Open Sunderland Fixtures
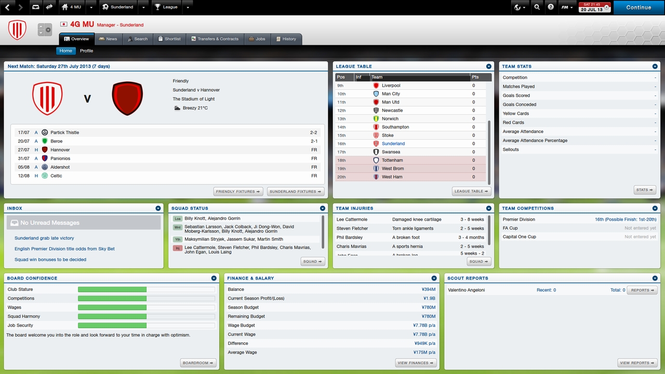 pyautogui.click(x=295, y=192)
